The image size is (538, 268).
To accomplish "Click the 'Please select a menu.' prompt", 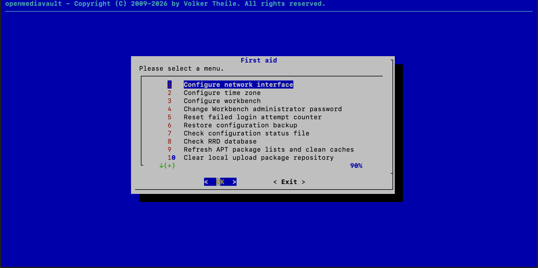I will (x=181, y=68).
